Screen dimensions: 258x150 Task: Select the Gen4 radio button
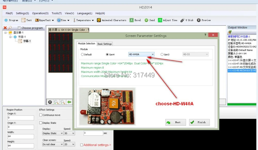(107, 54)
